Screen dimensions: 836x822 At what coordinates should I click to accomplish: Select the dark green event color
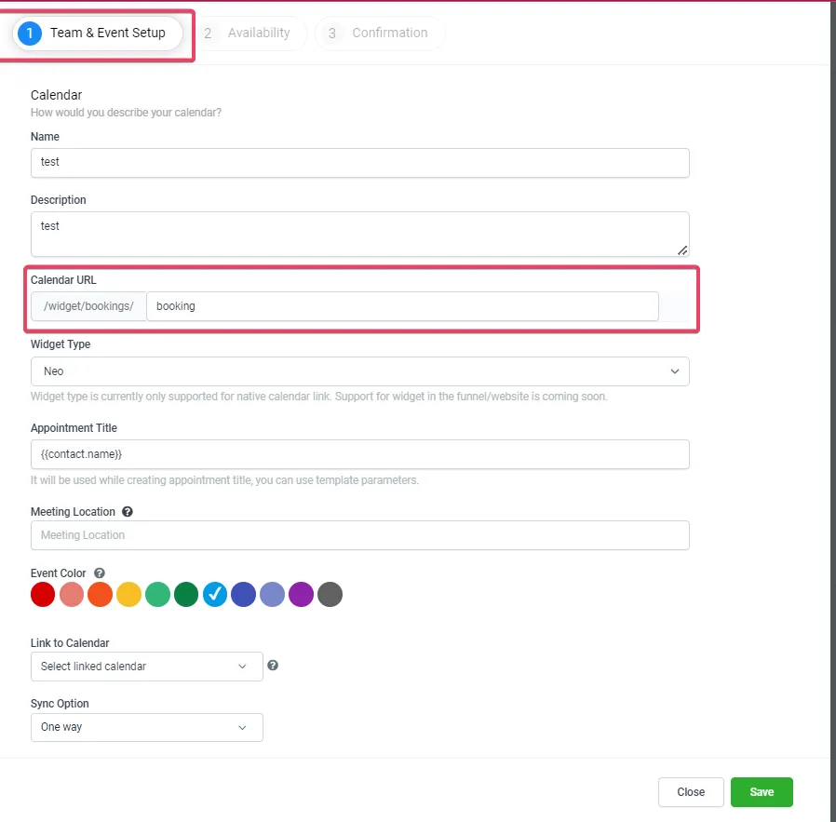point(186,594)
